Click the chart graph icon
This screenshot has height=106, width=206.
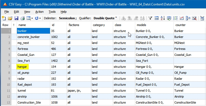click(182, 18)
